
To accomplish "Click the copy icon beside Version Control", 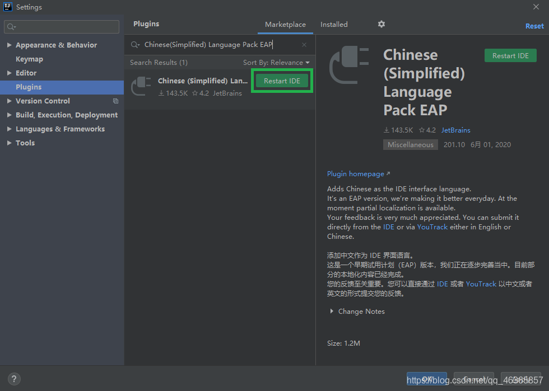I will pyautogui.click(x=115, y=101).
